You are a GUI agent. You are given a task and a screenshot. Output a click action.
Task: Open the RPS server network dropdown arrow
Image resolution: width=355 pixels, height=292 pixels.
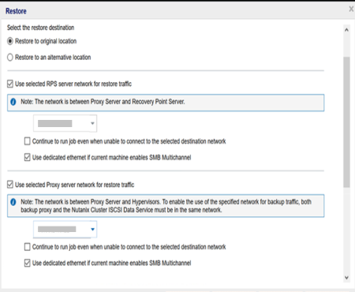pyautogui.click(x=92, y=123)
